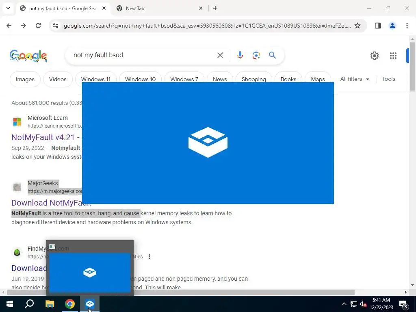Viewport: 416px width, 312px height.
Task: Open Google quick settings gear
Action: [x=374, y=55]
